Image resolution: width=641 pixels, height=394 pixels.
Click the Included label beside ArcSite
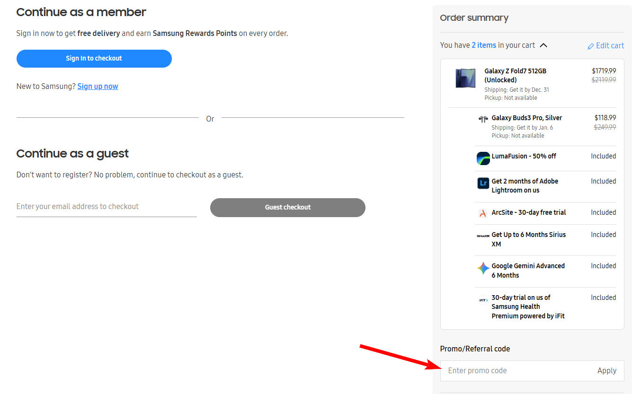point(604,212)
